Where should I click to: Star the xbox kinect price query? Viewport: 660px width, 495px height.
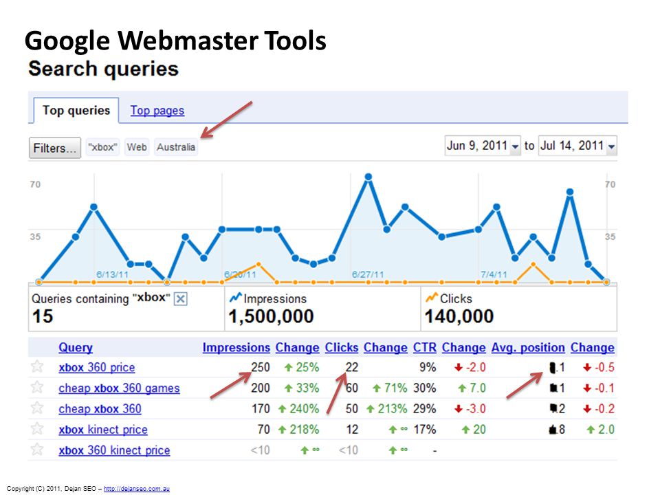tap(37, 428)
